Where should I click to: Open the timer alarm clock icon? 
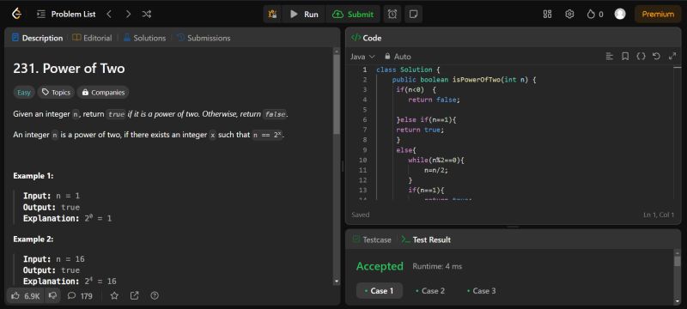point(392,14)
